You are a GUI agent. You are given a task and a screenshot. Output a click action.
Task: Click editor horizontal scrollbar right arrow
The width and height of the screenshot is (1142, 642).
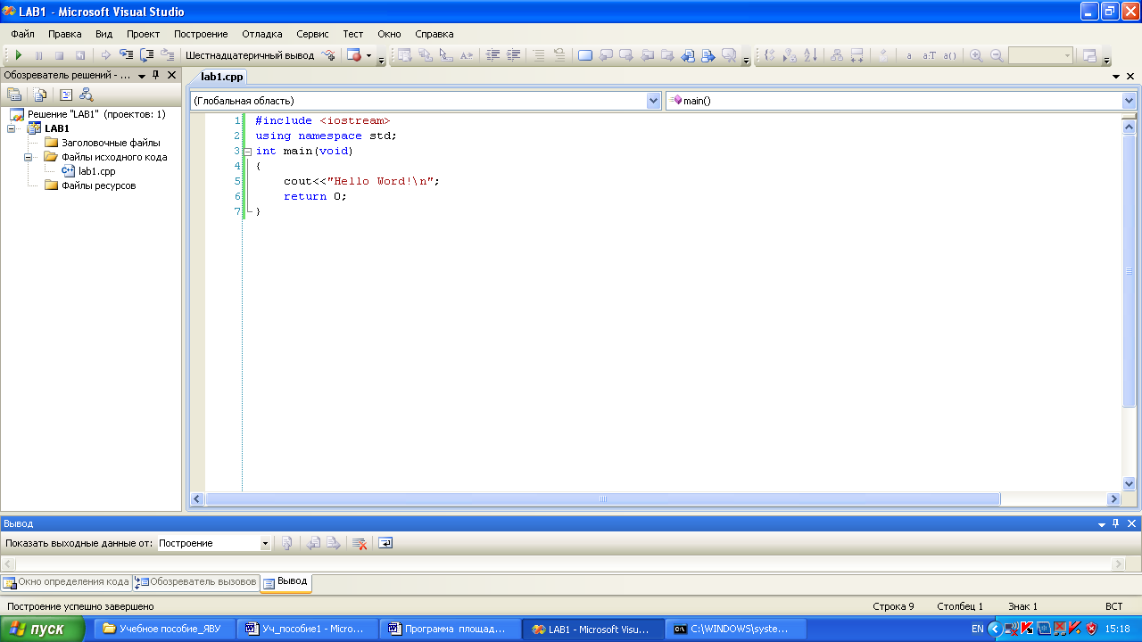point(1113,499)
